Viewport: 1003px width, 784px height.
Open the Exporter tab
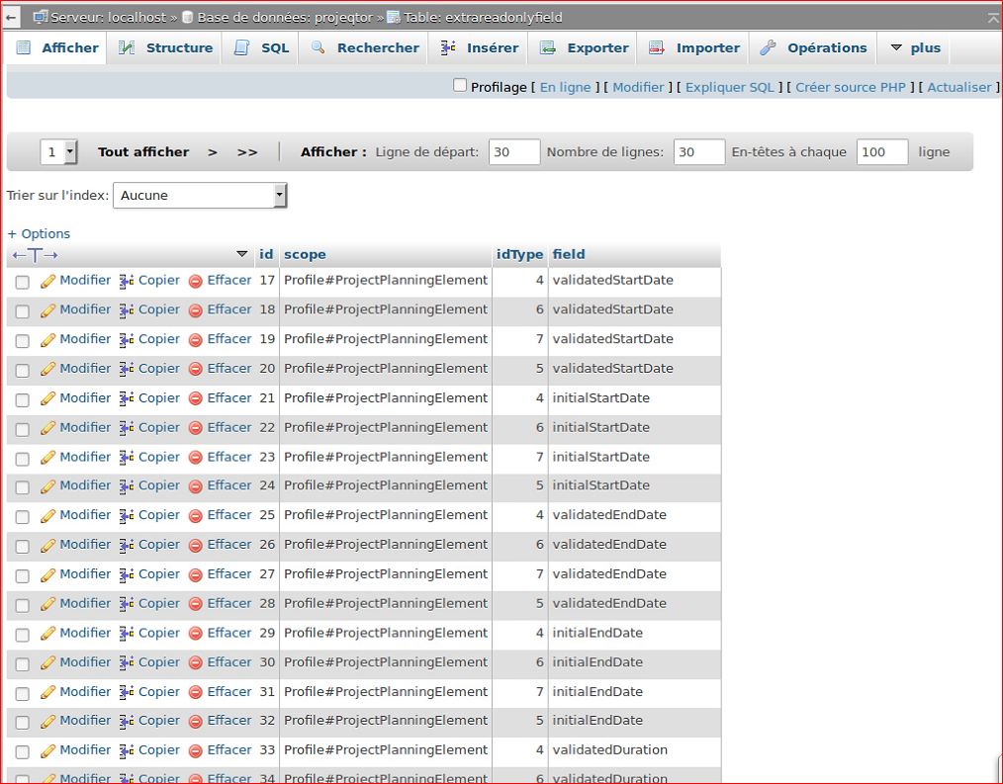[585, 47]
